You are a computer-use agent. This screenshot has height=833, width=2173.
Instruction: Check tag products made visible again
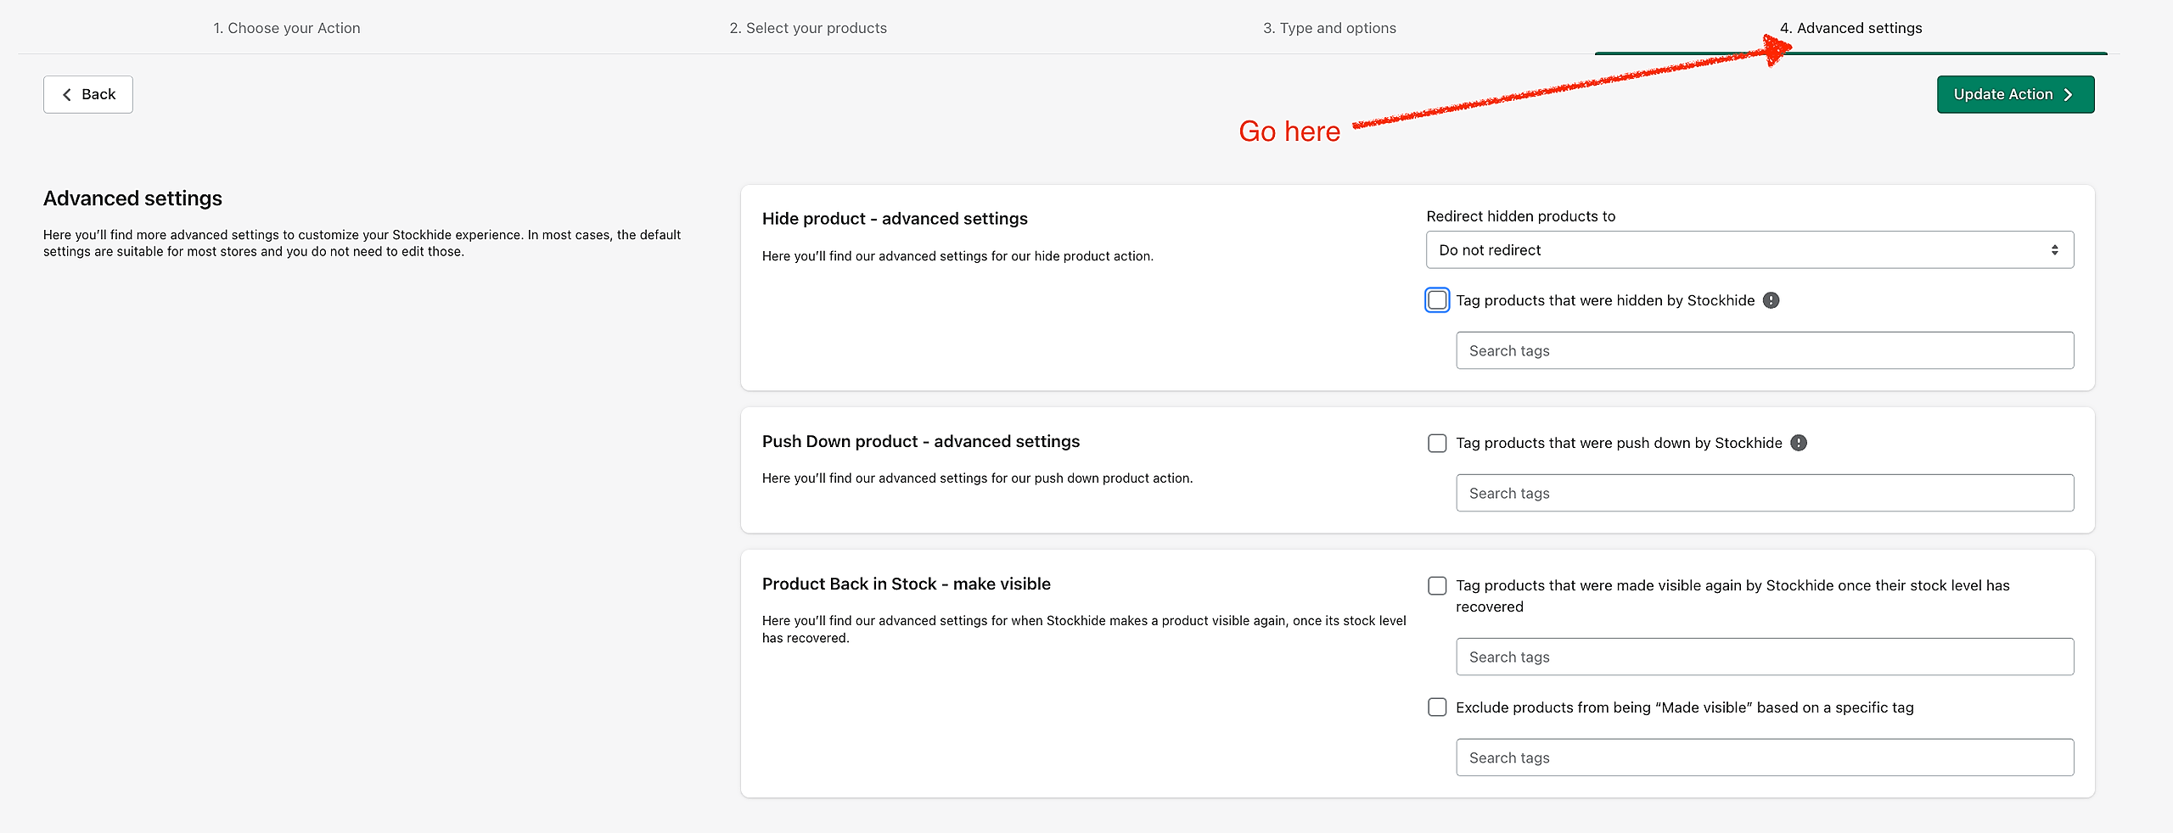coord(1437,585)
